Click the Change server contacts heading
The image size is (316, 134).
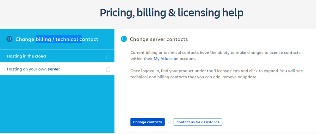(x=159, y=39)
